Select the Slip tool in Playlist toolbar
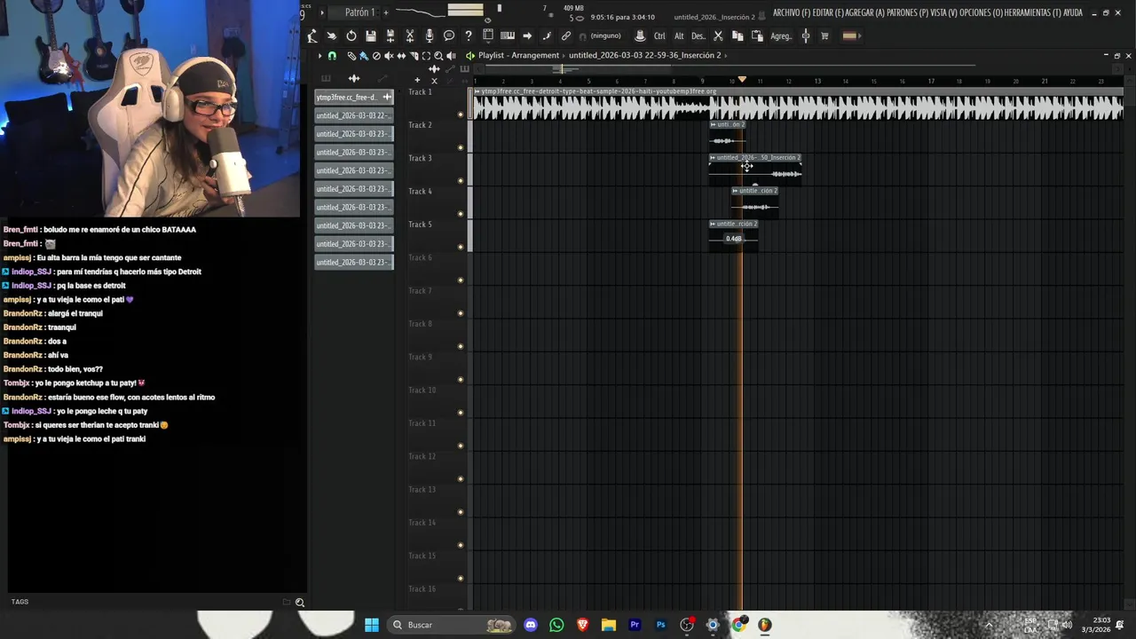Image resolution: width=1136 pixels, height=639 pixels. [401, 55]
